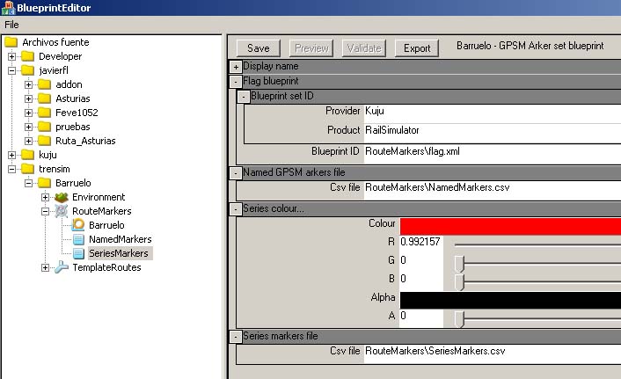Collapse the Flag blueprint section
621x379 pixels.
236,82
